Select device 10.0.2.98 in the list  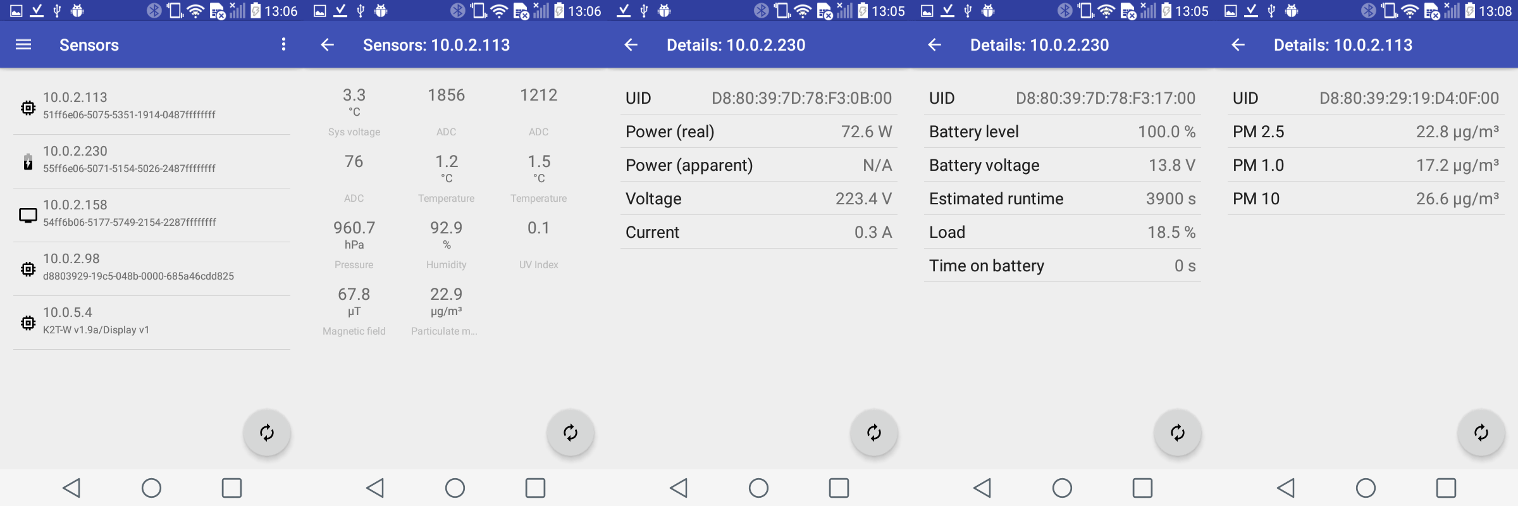point(152,269)
